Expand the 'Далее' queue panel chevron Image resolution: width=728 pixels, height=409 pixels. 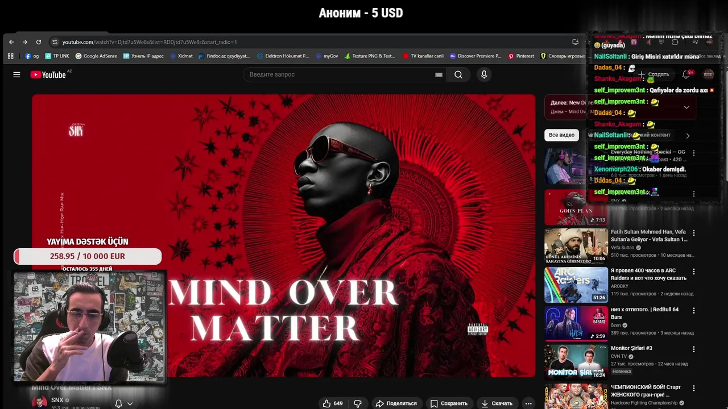[686, 107]
